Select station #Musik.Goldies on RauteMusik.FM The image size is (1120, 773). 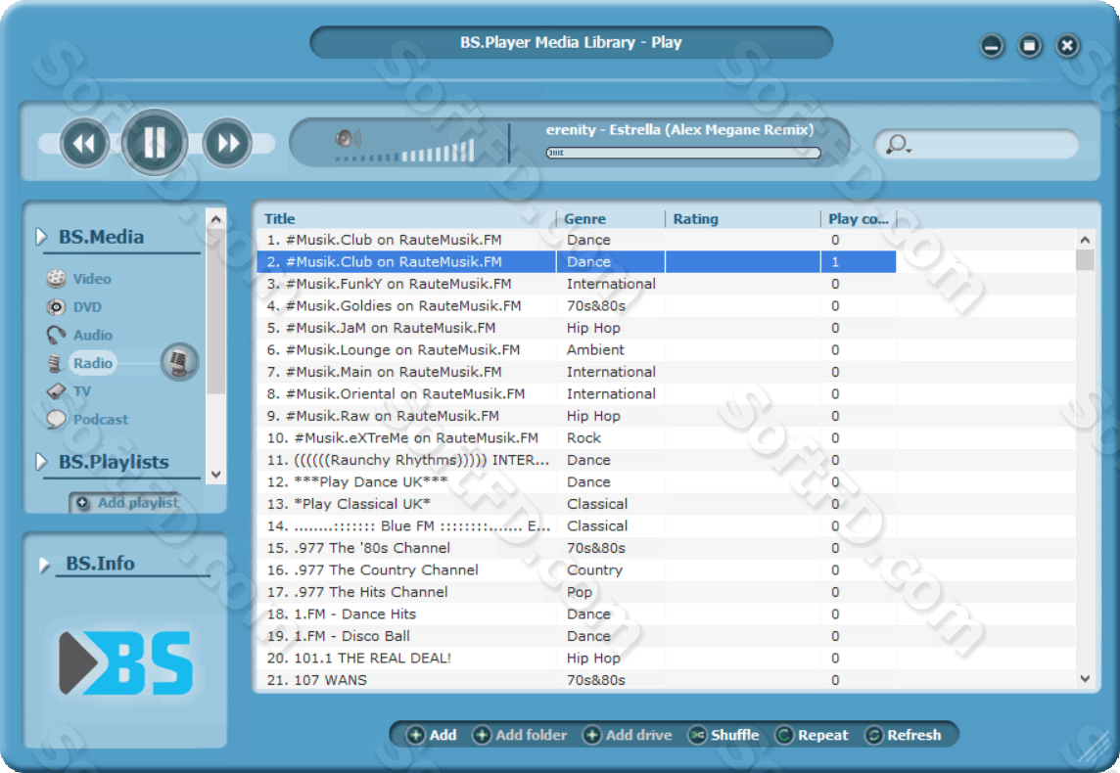click(x=577, y=306)
